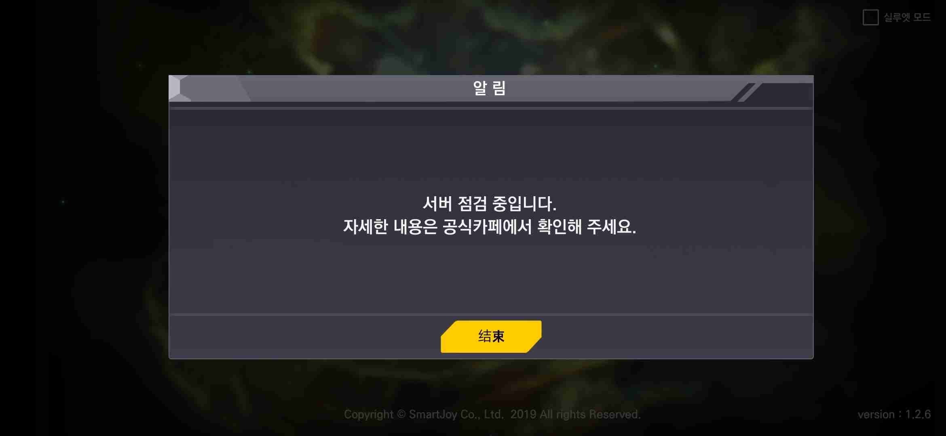The height and width of the screenshot is (436, 946).
Task: Click the 공식카페에서 확인해 주세요 message line
Action: point(490,227)
